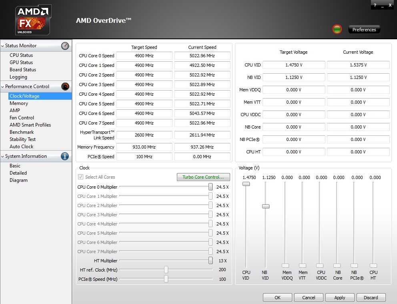Viewport: 397px width, 304px height.
Task: Open Detailed system information
Action: click(x=18, y=173)
